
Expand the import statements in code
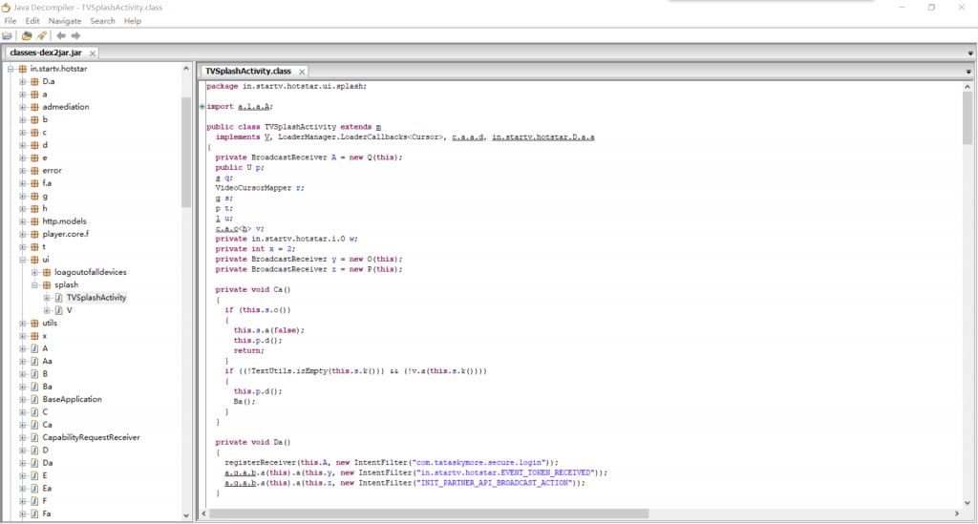click(x=202, y=106)
